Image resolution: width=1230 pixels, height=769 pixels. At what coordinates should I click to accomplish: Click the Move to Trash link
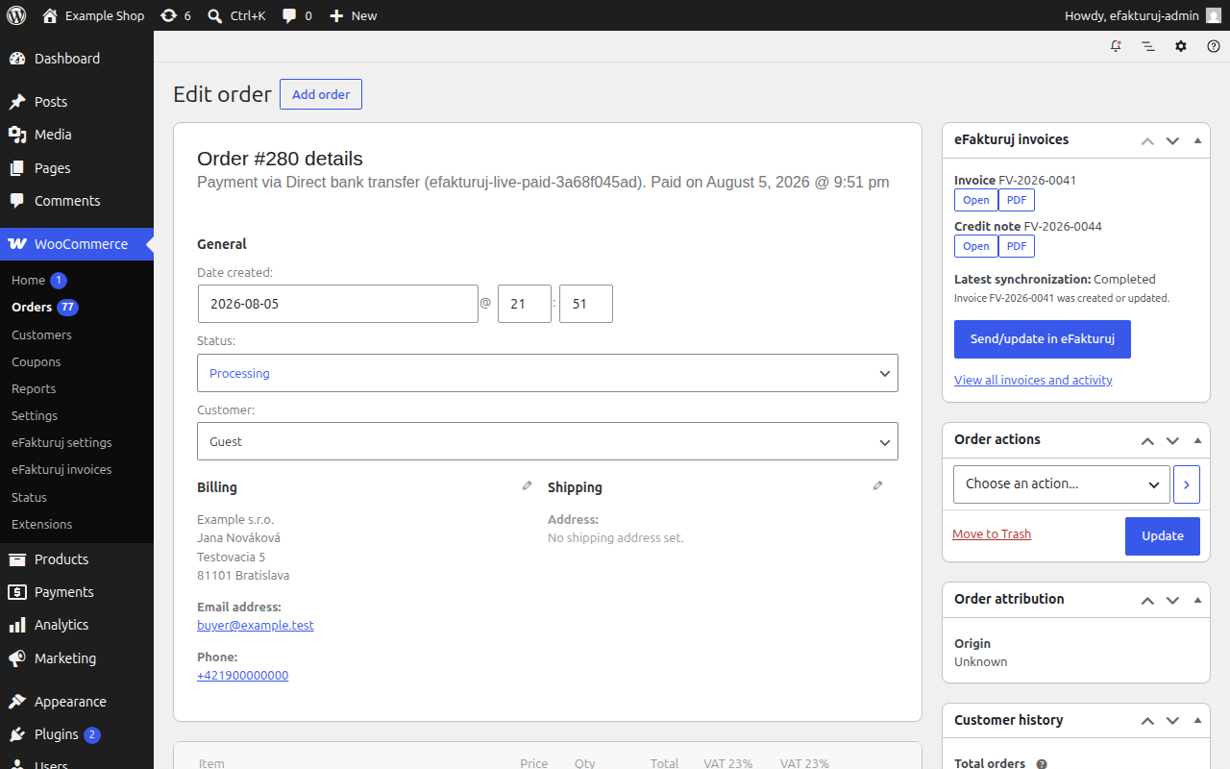[992, 533]
